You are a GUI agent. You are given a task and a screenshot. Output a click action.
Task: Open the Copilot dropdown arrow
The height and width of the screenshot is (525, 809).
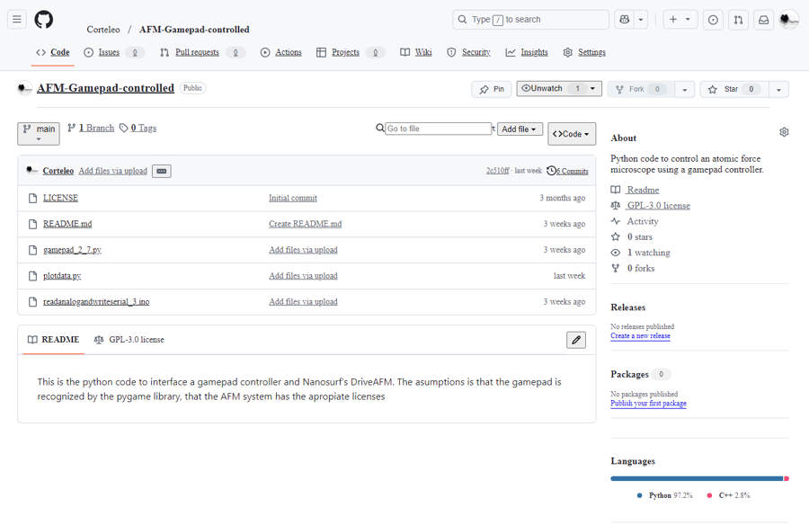[x=641, y=20]
